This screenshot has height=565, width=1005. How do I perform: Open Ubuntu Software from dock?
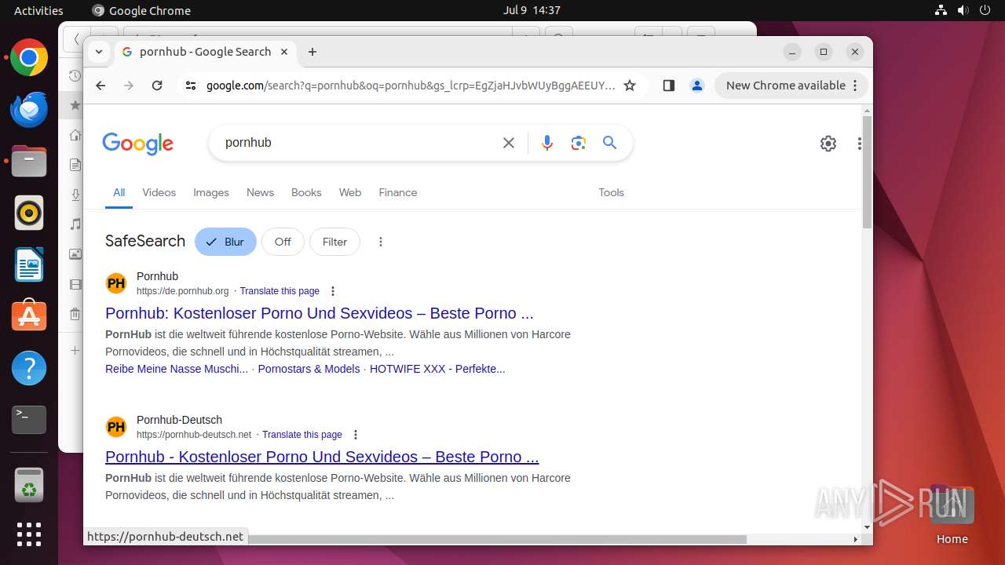point(29,316)
